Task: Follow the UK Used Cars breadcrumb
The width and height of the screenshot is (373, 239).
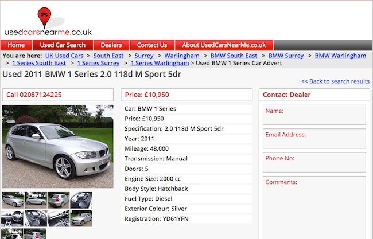Action: tap(64, 56)
